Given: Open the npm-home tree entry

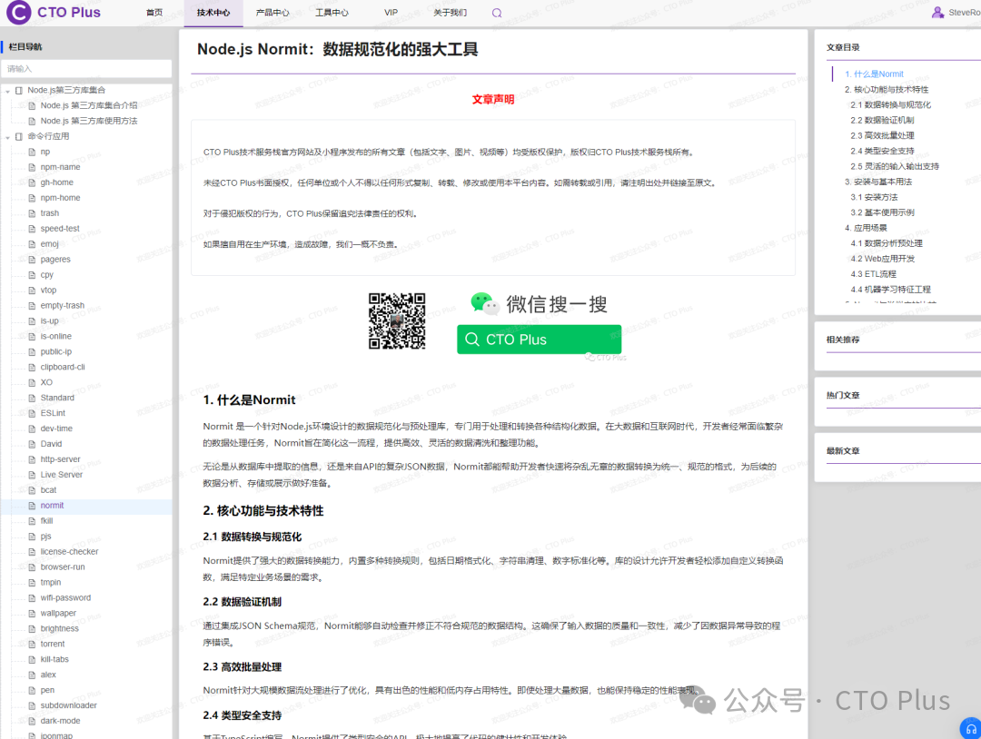Looking at the screenshot, I should [x=60, y=198].
